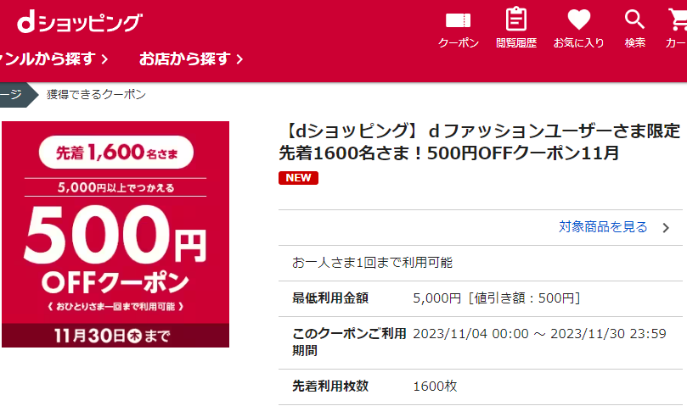Screen dimensions: 687x406
Task: Click the 先着利用枚数 label
Action: coord(330,387)
